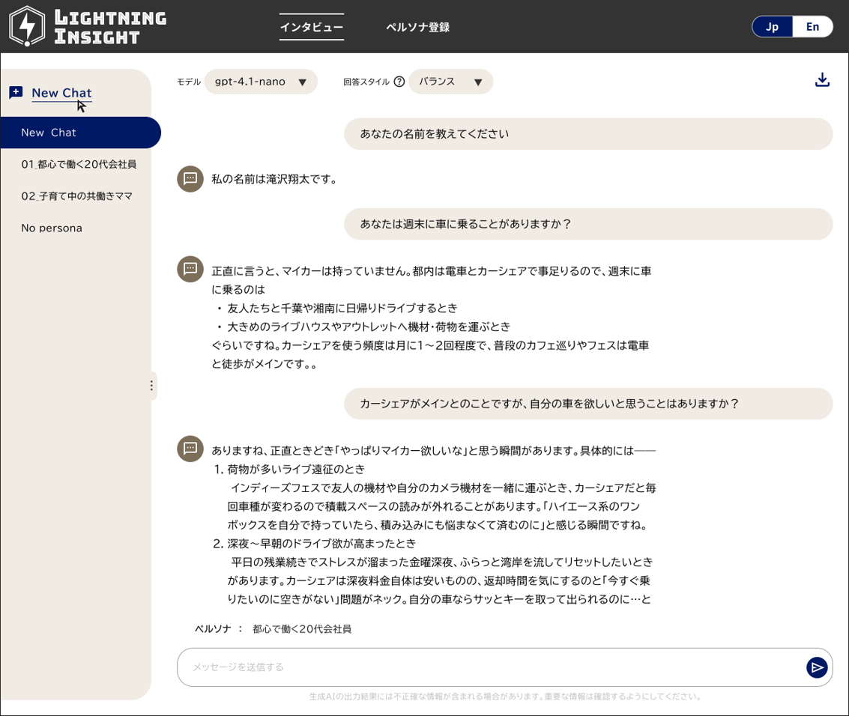Click the New Chat link

(61, 93)
